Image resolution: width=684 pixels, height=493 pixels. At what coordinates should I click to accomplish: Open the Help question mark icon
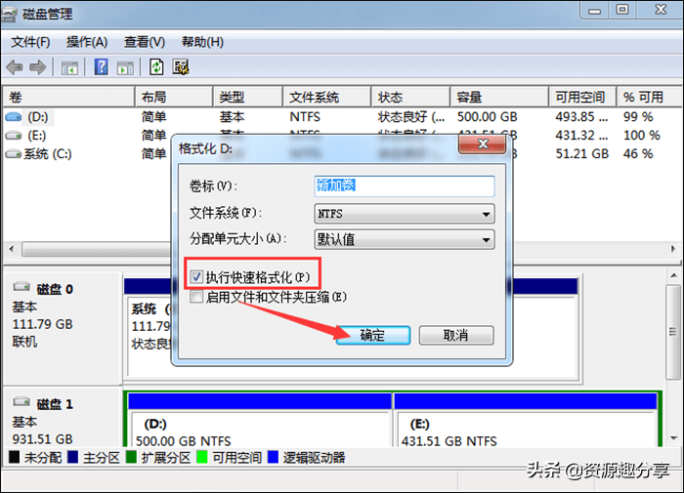click(101, 67)
